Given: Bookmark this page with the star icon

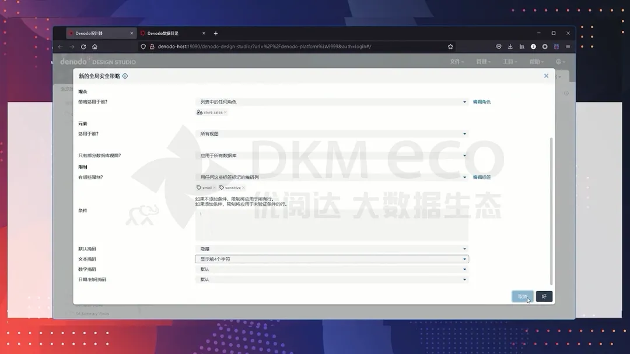Looking at the screenshot, I should [x=450, y=47].
